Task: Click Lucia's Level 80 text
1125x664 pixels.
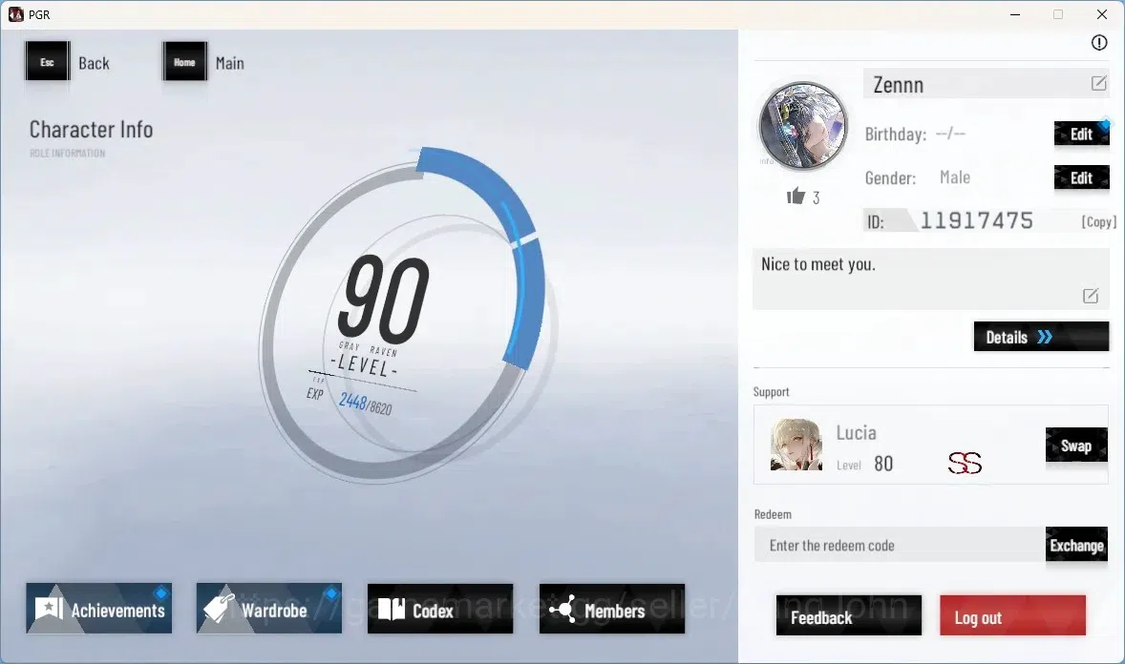Action: coord(864,464)
